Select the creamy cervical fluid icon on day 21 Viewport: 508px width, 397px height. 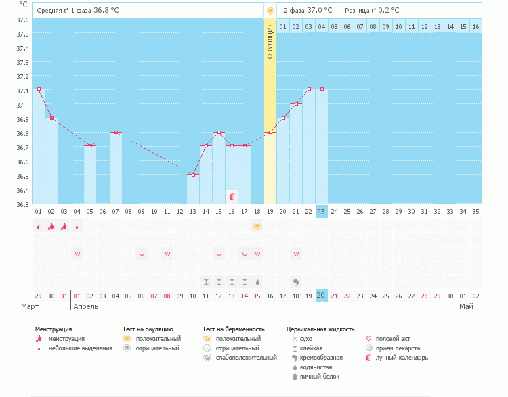[x=296, y=281]
